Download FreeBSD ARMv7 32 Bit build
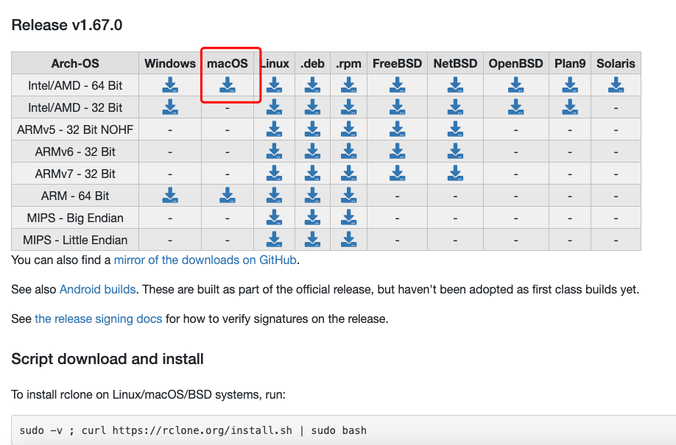Image resolution: width=676 pixels, height=445 pixels. [397, 173]
